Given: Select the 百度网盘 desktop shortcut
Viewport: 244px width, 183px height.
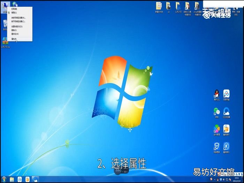Looking at the screenshot, I should pyautogui.click(x=227, y=95).
